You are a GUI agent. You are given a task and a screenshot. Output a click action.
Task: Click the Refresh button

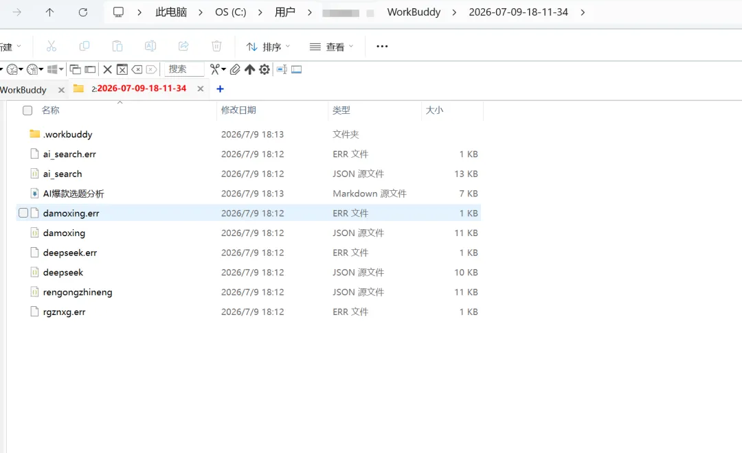pyautogui.click(x=83, y=12)
